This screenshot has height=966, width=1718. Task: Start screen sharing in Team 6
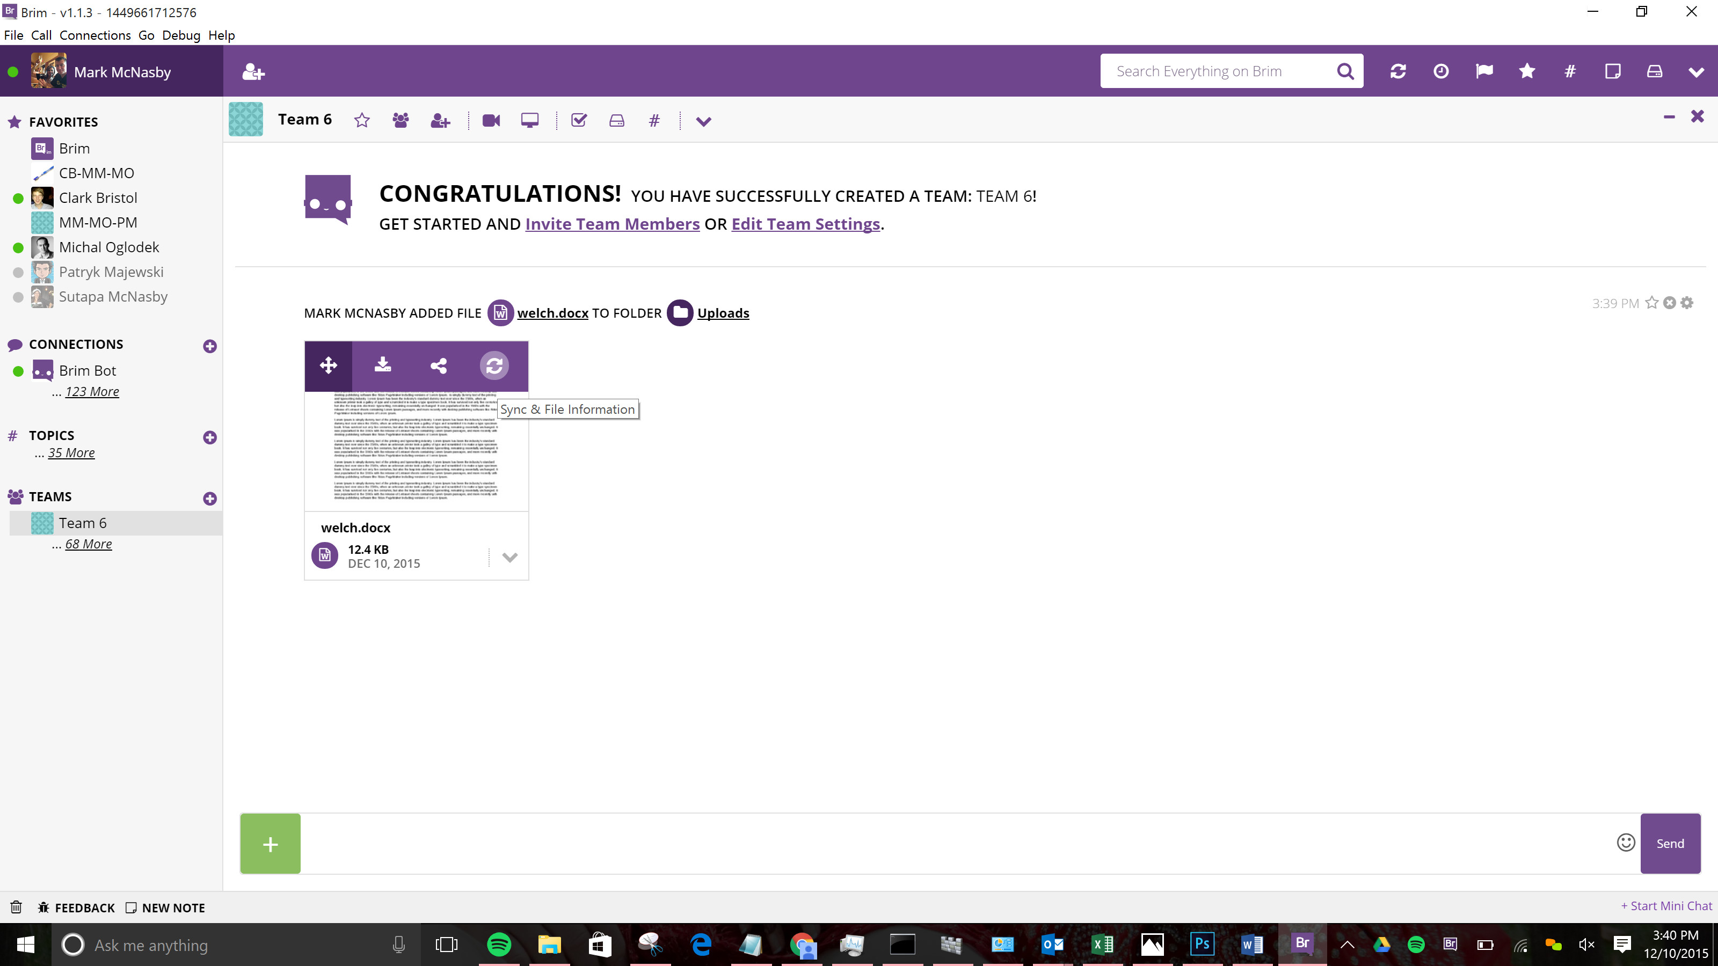(x=529, y=121)
